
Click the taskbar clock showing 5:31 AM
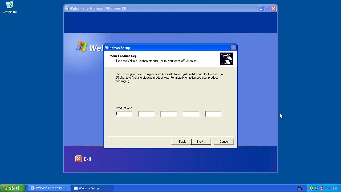pyautogui.click(x=331, y=188)
